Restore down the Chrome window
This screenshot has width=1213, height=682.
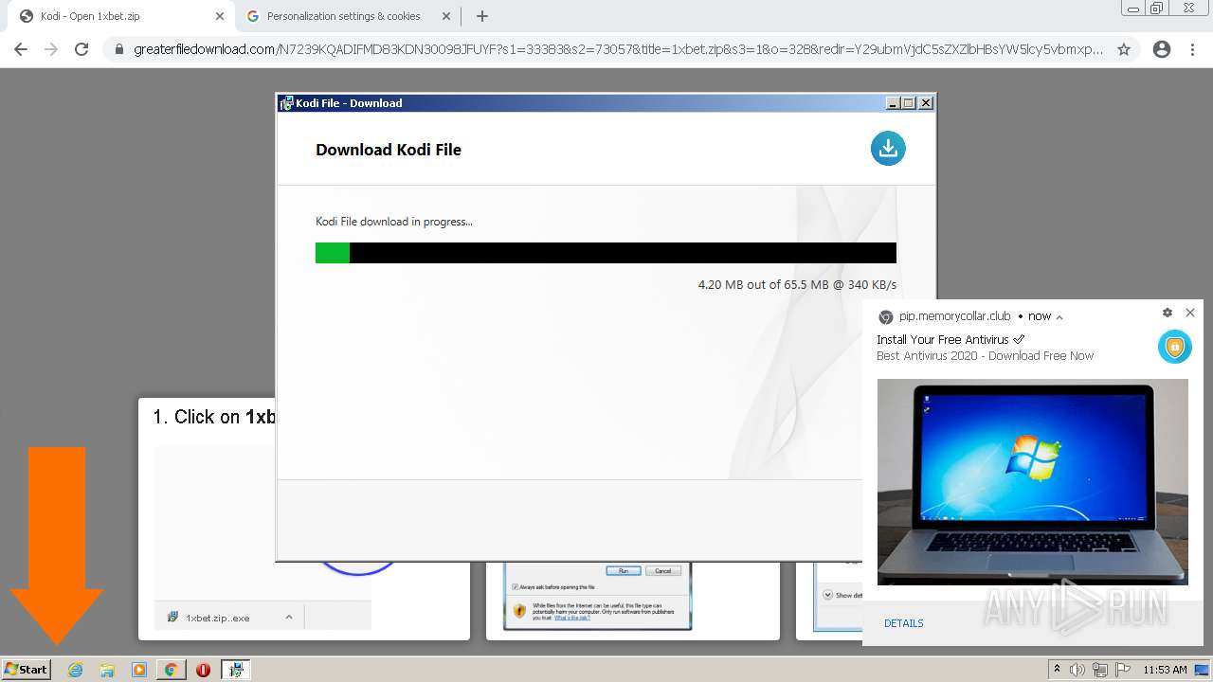coord(1157,9)
